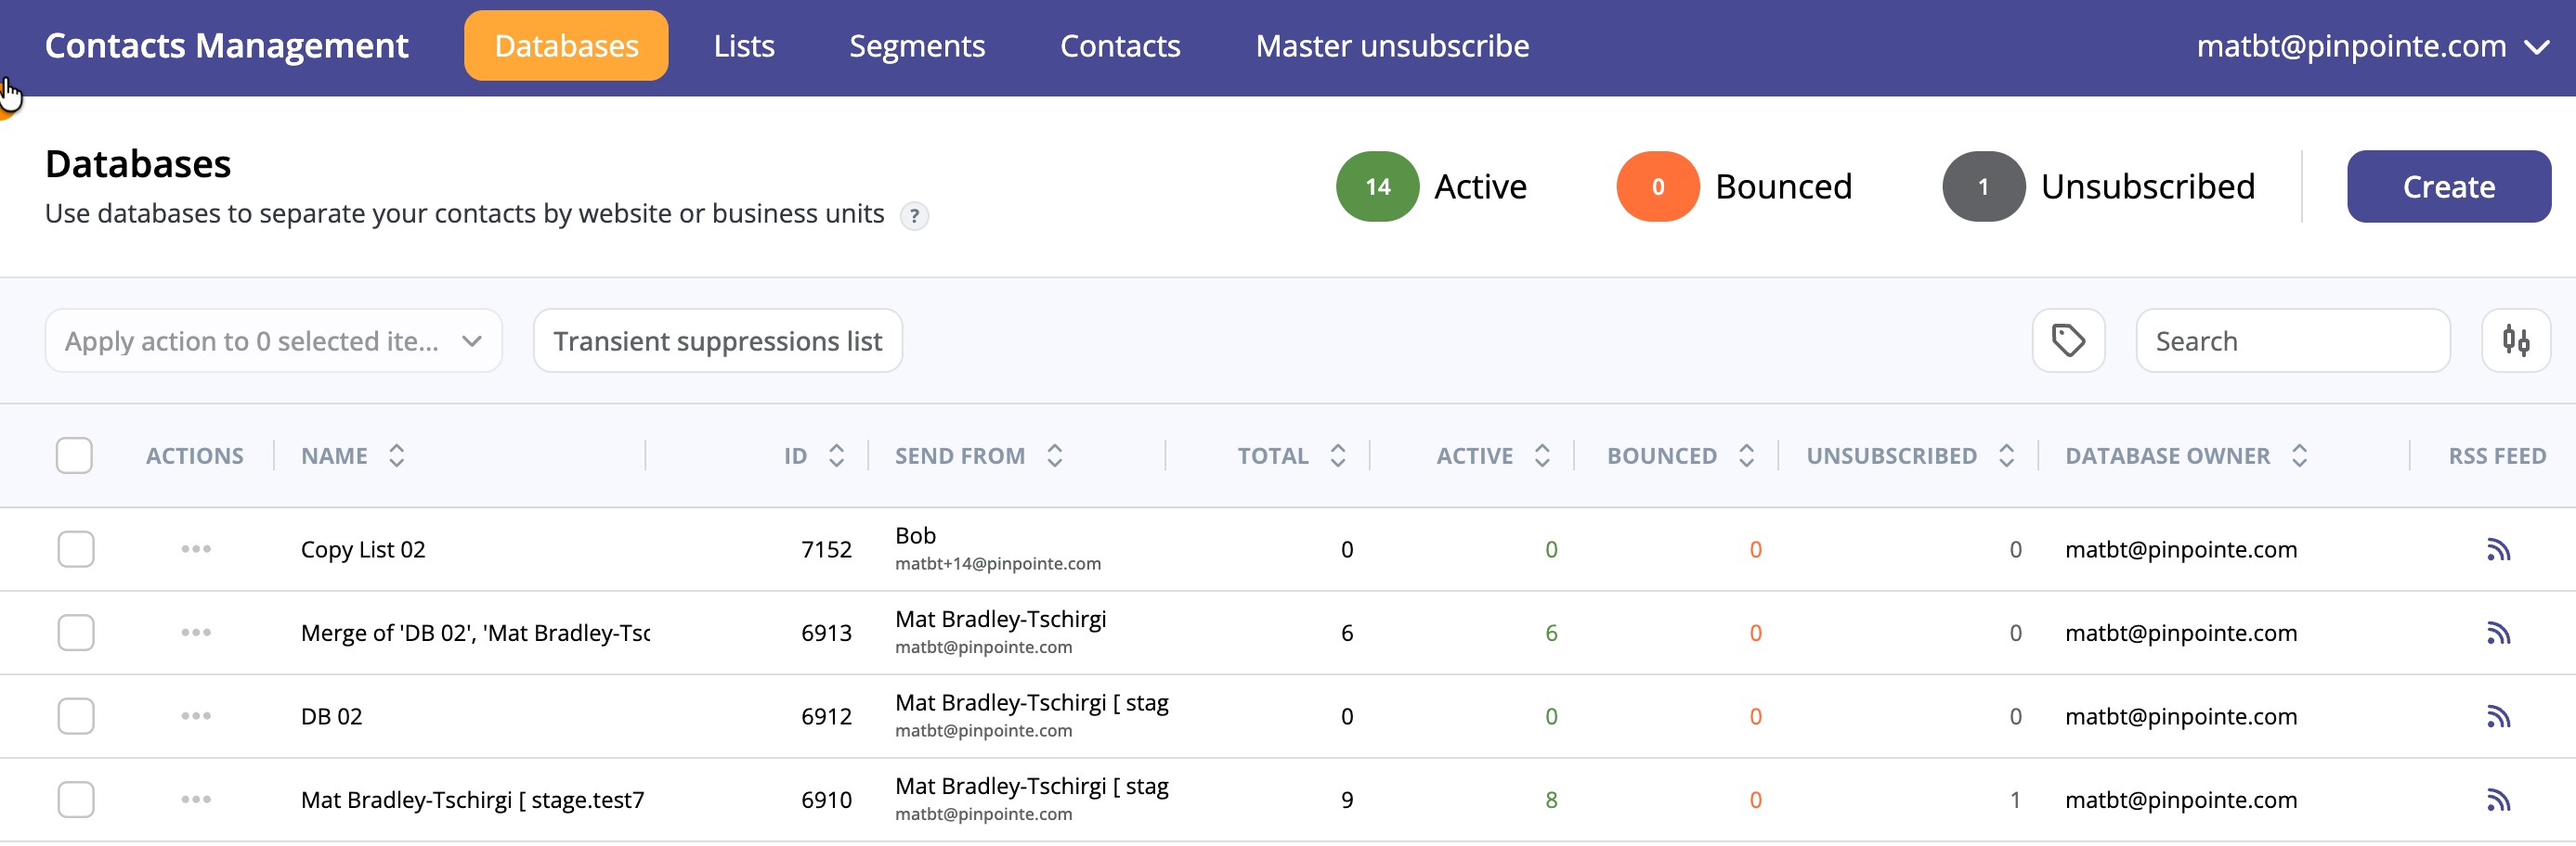Sort table by Unsubscribed column

point(2006,455)
